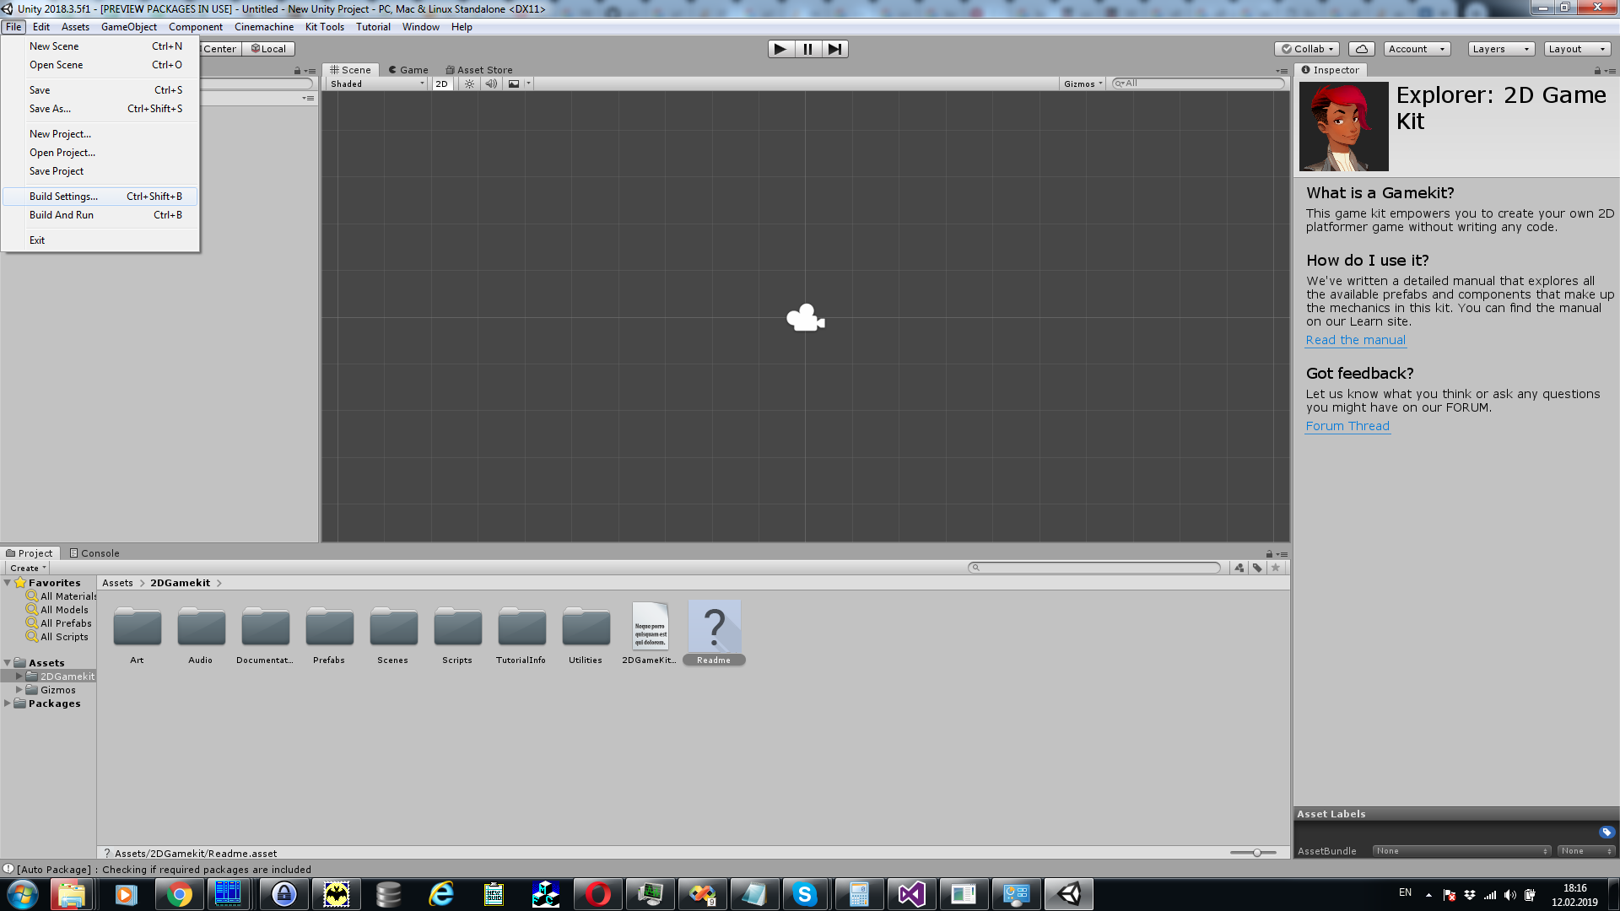Click the cloud services icon
Viewport: 1620px width, 911px height.
(1361, 49)
